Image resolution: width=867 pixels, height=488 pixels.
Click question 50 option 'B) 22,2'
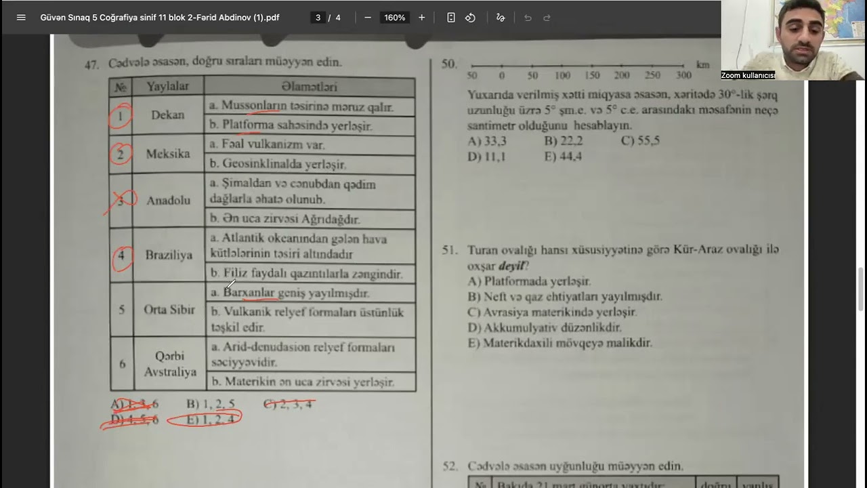tap(564, 141)
